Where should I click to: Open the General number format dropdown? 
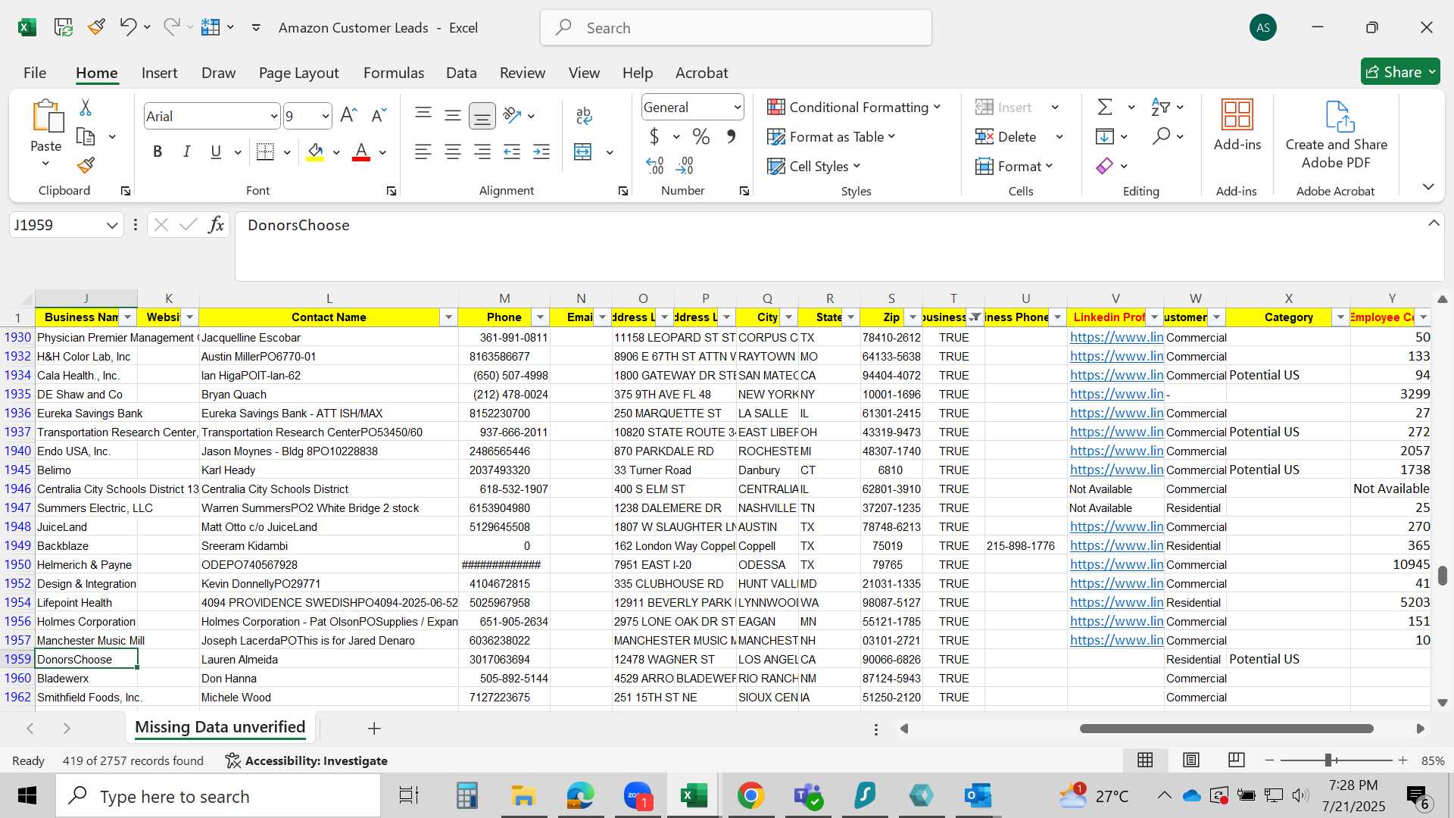(737, 108)
